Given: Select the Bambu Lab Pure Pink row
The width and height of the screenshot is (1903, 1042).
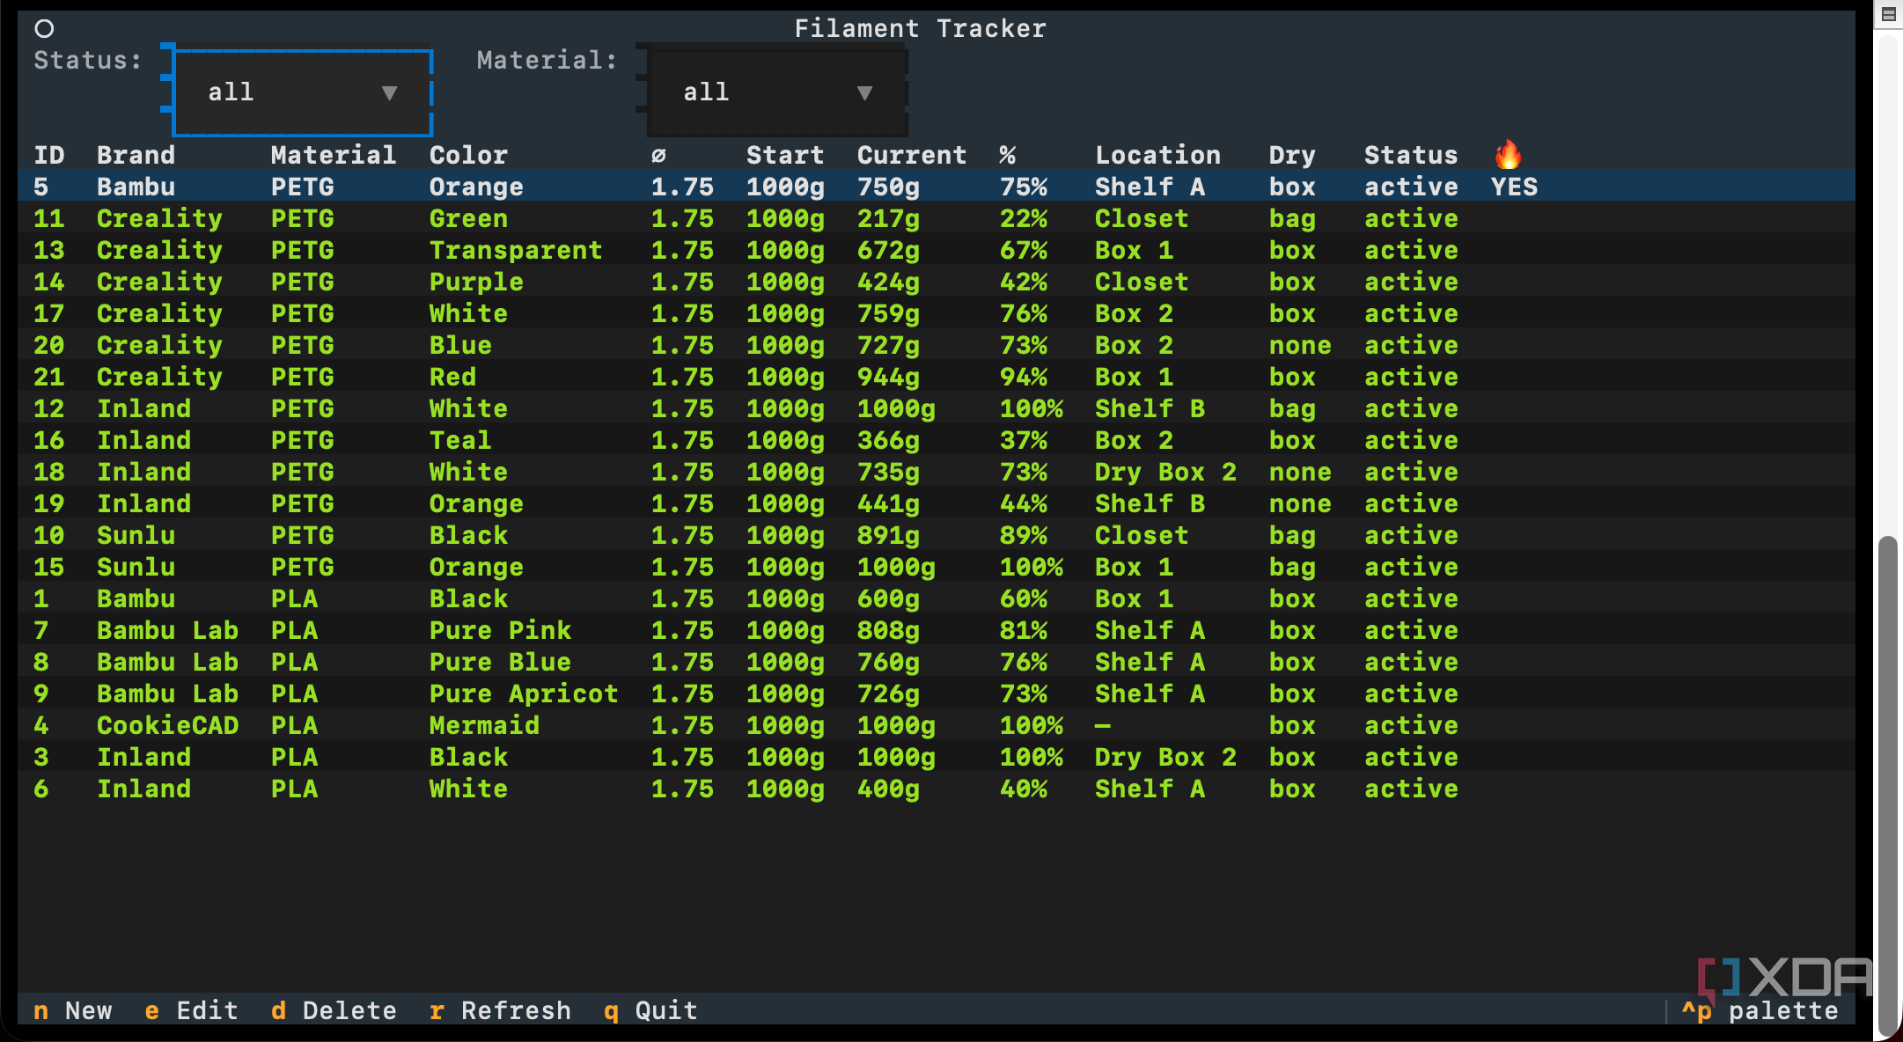Looking at the screenshot, I should point(937,630).
